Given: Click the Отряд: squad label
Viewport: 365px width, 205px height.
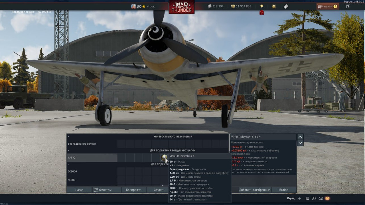Looking at the screenshot, I should pyautogui.click(x=291, y=198).
